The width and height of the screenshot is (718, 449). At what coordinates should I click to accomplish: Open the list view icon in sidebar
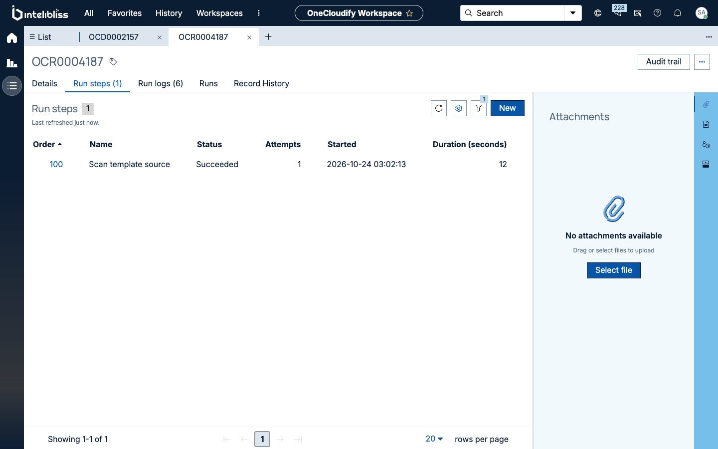coord(12,86)
